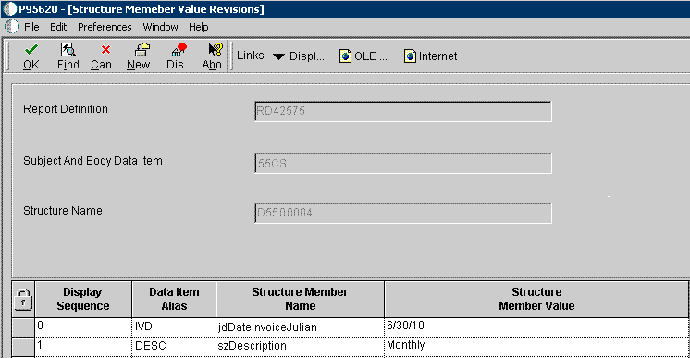Click the DESC alias cell

click(174, 347)
